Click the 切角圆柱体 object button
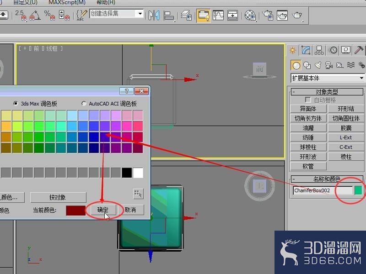 coord(346,118)
